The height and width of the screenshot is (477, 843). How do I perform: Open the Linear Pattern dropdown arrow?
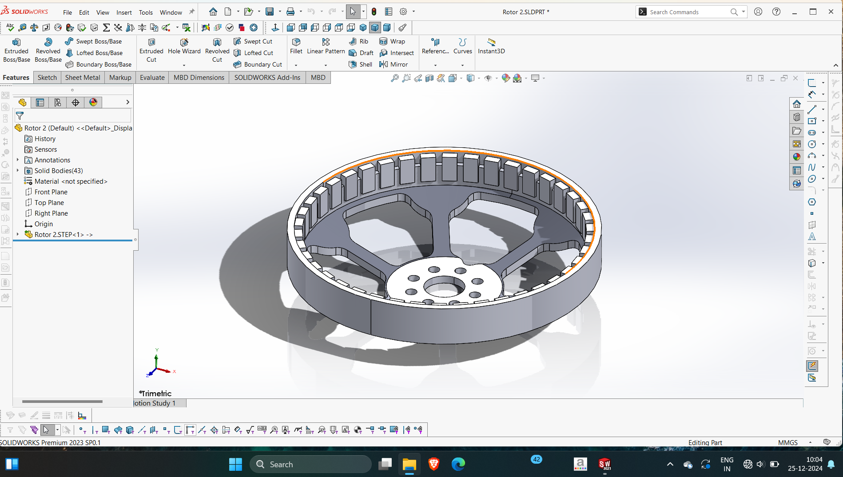click(x=326, y=65)
